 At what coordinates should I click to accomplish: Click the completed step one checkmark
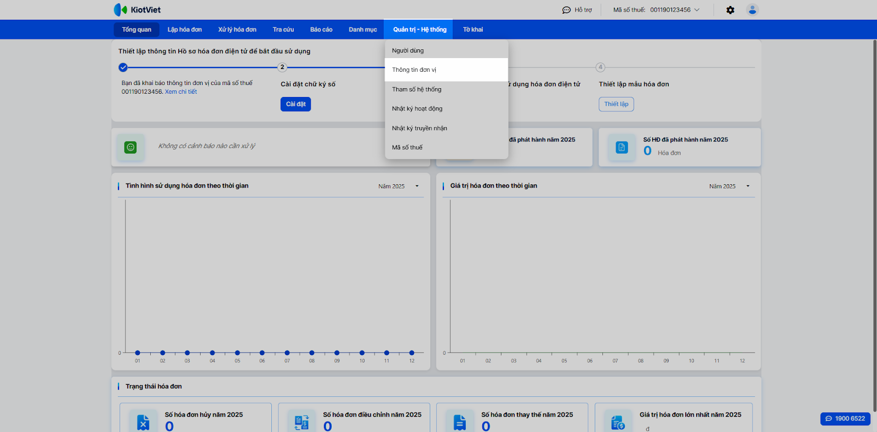click(123, 67)
